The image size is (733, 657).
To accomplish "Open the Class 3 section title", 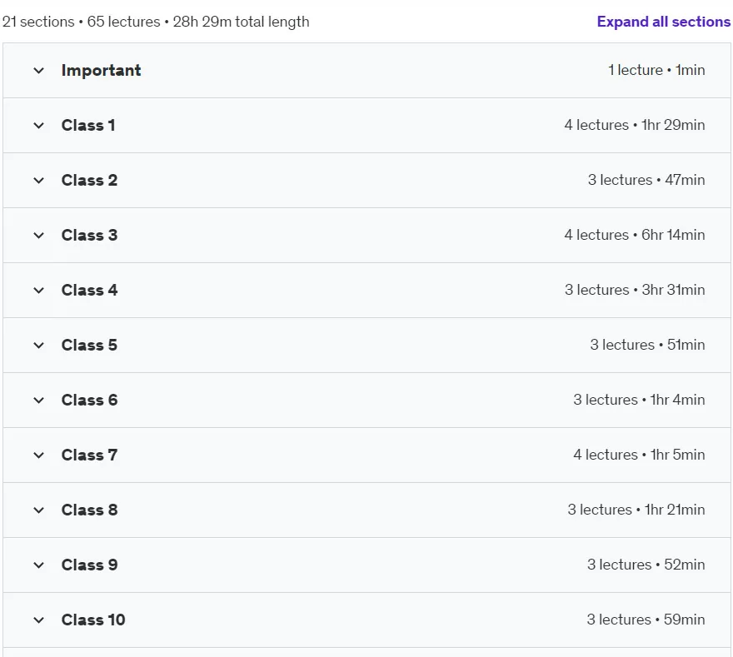I will coord(89,235).
